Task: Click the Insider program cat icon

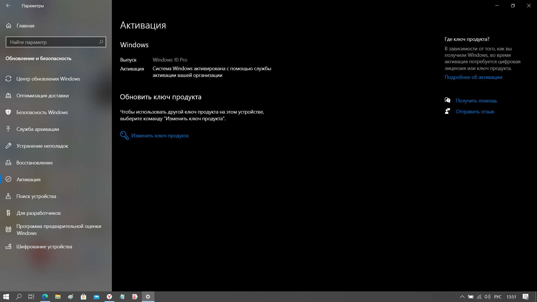Action: 8,230
